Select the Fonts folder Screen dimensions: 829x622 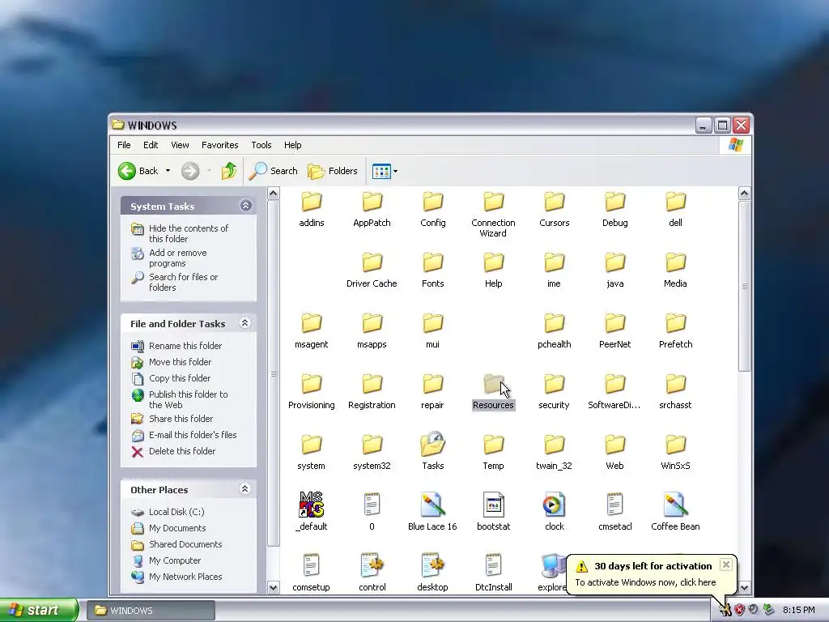tap(432, 270)
